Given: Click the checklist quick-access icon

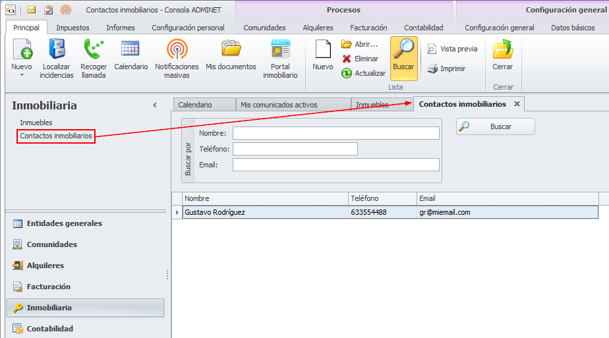Looking at the screenshot, I should [x=49, y=10].
